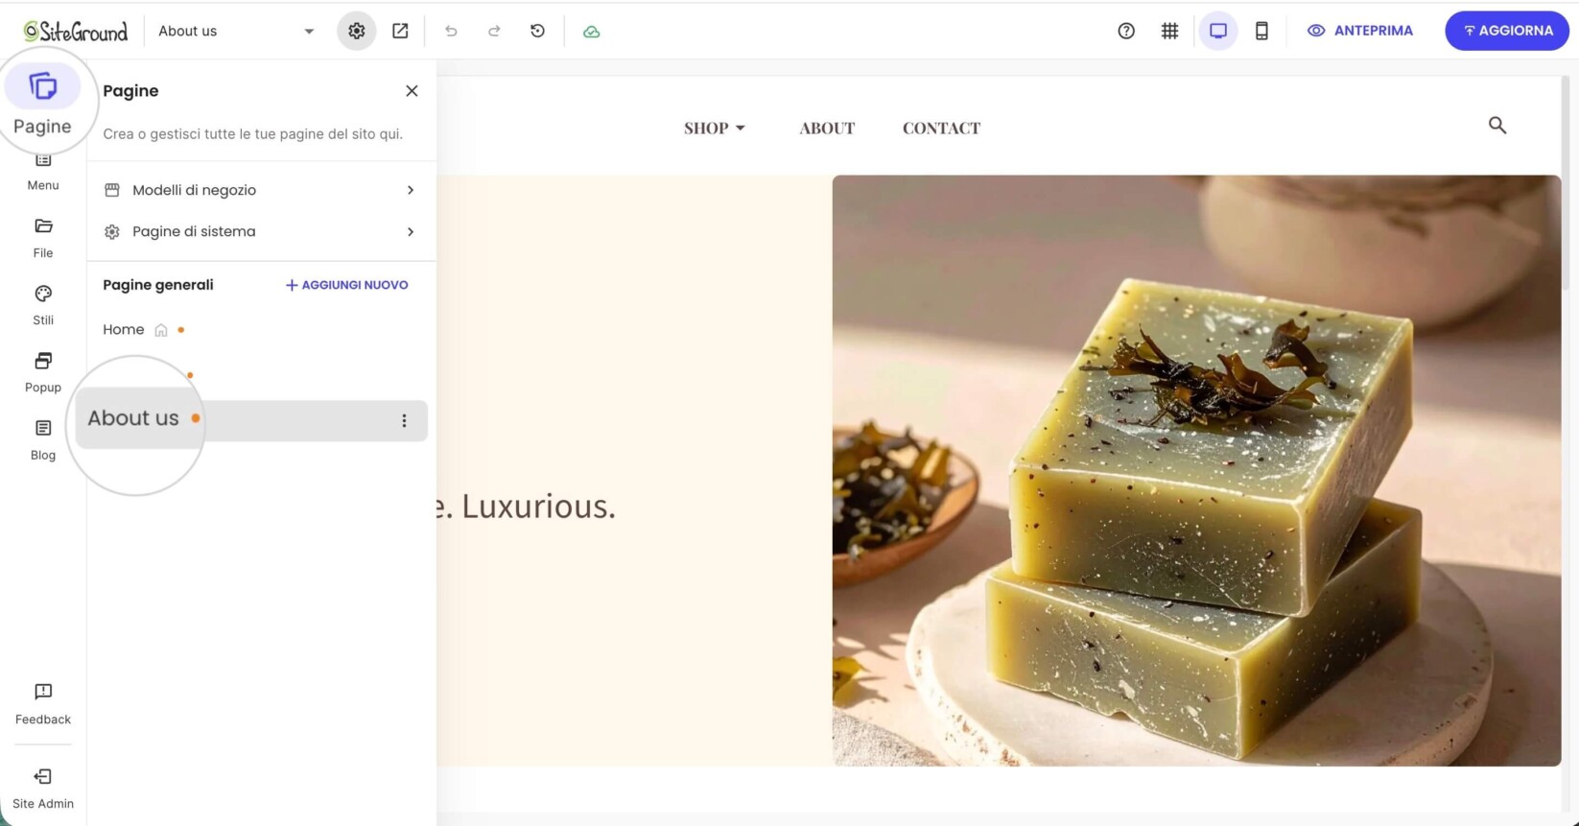The height and width of the screenshot is (826, 1579).
Task: Select the Home page in list
Action: 124,329
